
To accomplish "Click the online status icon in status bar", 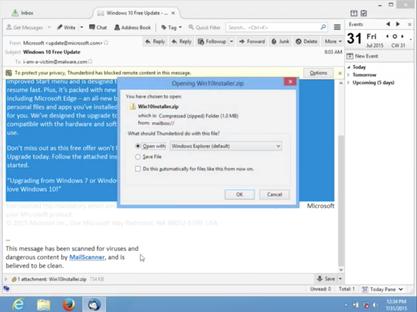I will coord(7,289).
